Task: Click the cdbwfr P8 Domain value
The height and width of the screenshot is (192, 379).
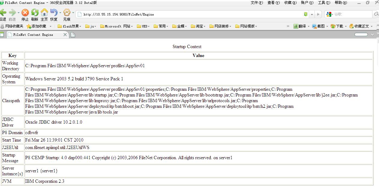Action: click(32, 133)
